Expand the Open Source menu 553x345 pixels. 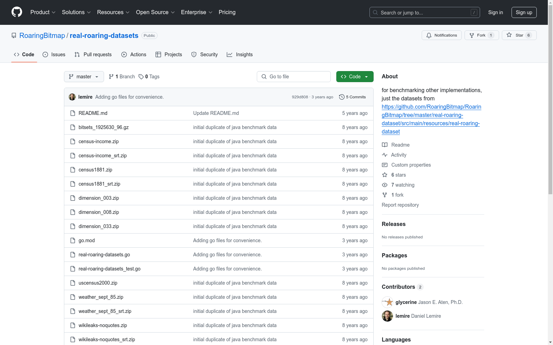click(156, 12)
